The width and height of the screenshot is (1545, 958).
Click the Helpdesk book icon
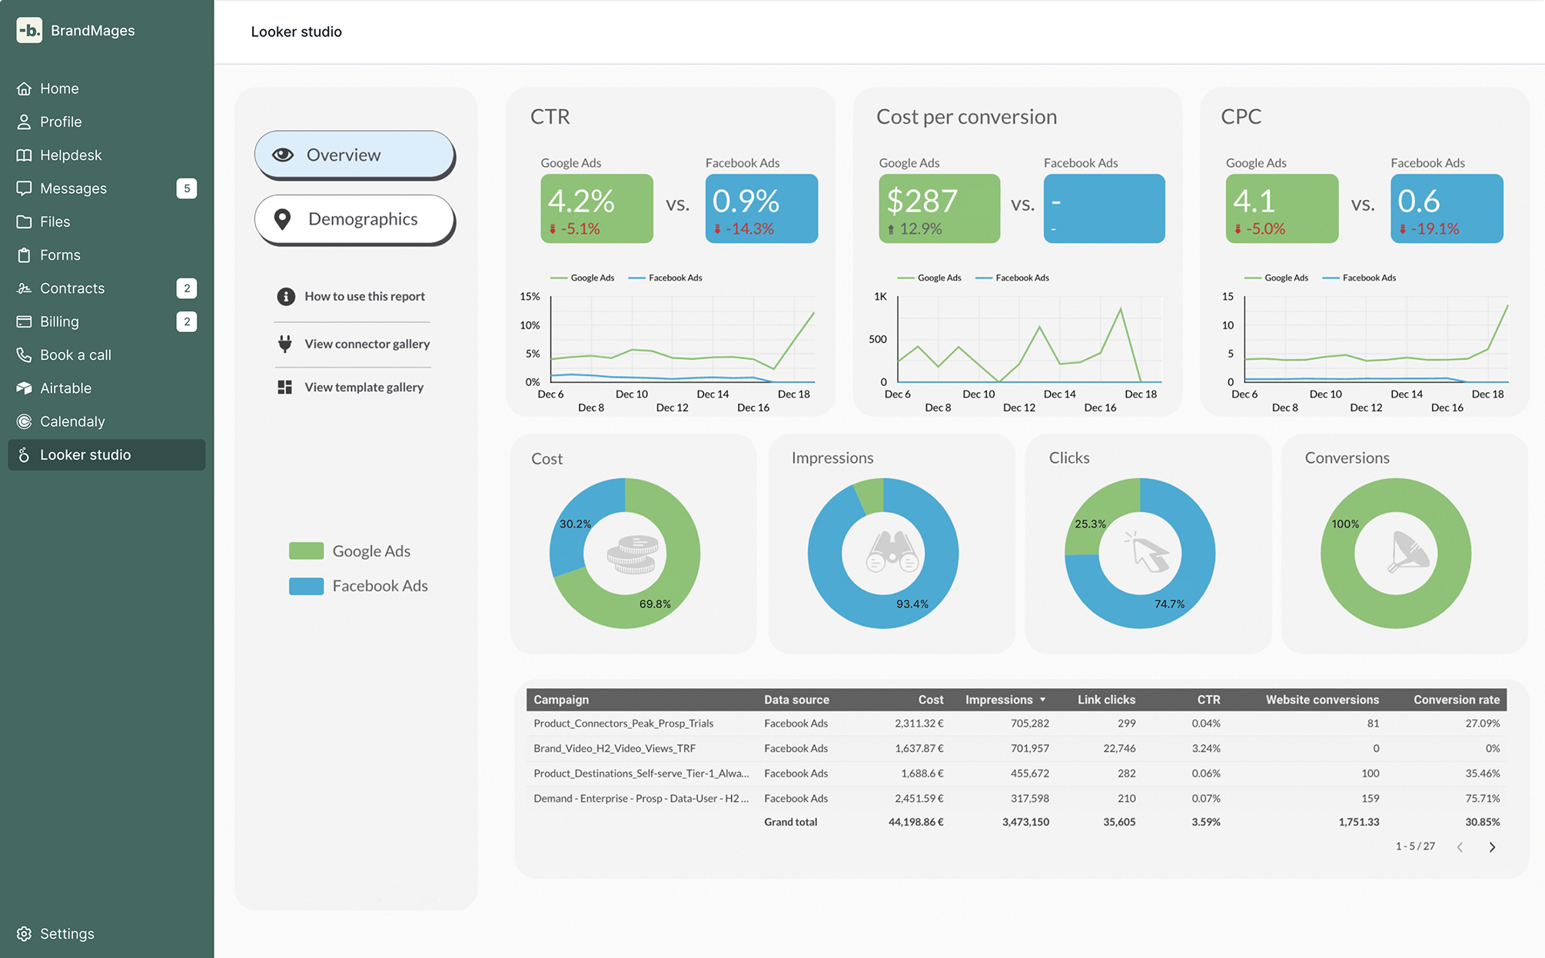pyautogui.click(x=24, y=155)
